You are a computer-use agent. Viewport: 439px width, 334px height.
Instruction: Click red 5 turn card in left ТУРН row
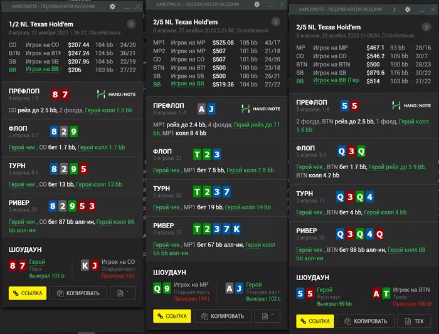pyautogui.click(x=83, y=169)
